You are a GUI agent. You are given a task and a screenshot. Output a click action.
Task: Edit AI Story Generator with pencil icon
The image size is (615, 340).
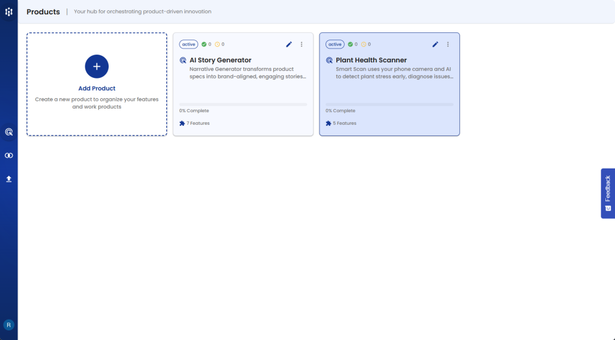click(289, 44)
